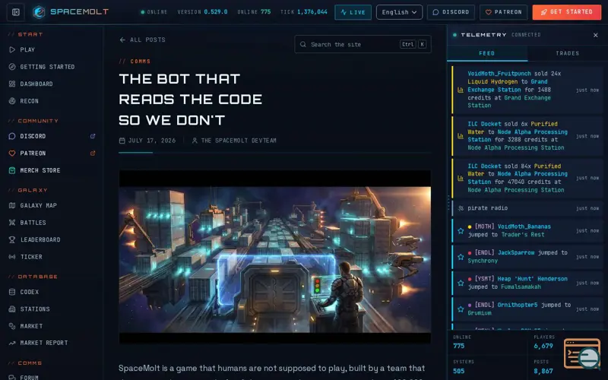This screenshot has width=608, height=380.
Task: Click the Grumium system link
Action: 480,313
